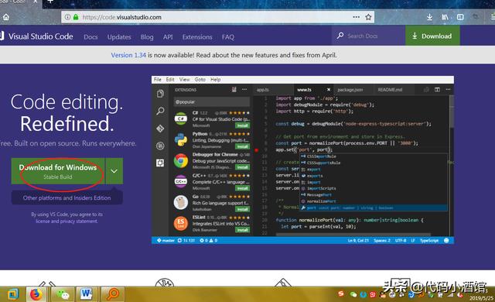Screen dimensions: 495x302
Task: Switch to the README.md editor tab
Action: [x=390, y=90]
